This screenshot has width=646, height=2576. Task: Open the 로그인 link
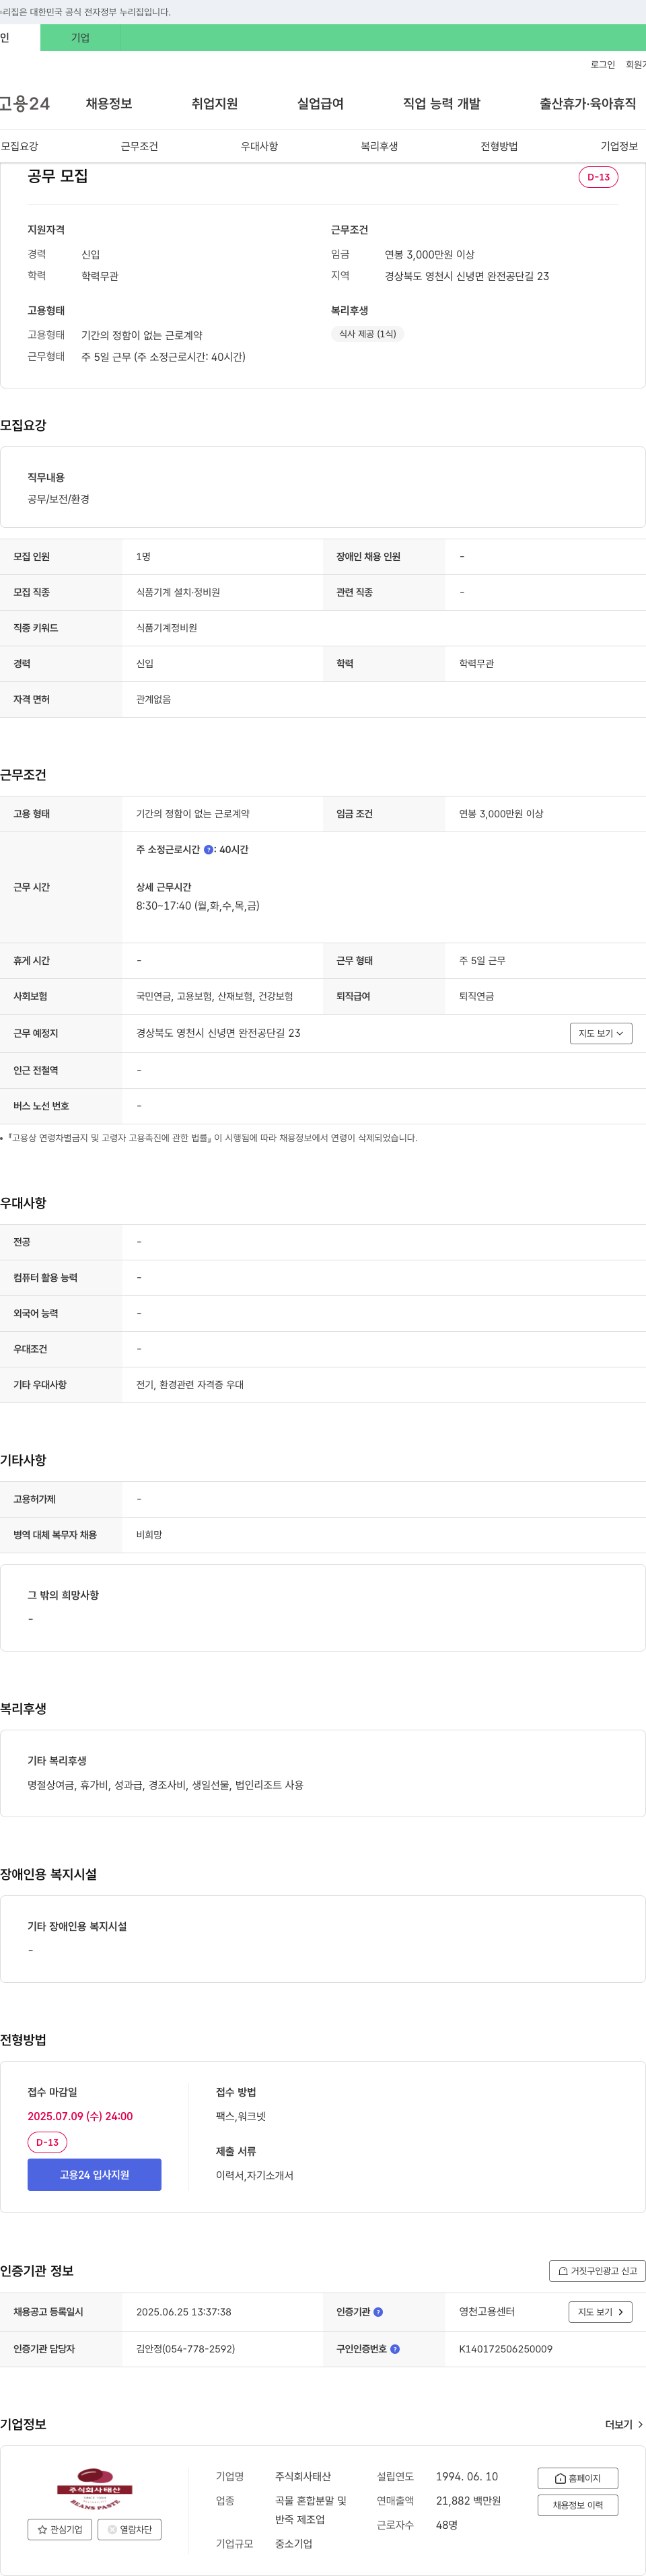point(602,65)
